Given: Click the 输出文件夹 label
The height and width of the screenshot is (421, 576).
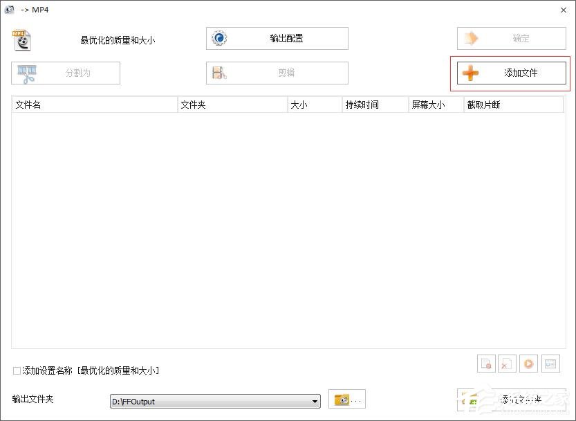Looking at the screenshot, I should pyautogui.click(x=32, y=399).
